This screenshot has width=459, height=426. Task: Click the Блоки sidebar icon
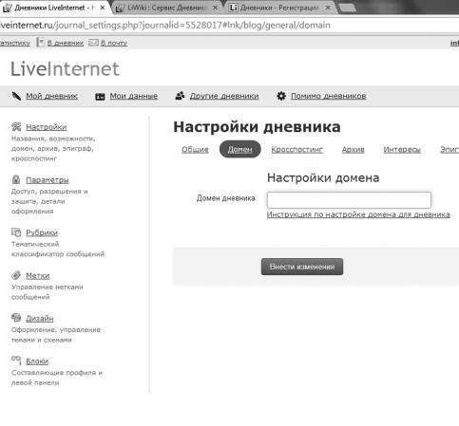16,360
